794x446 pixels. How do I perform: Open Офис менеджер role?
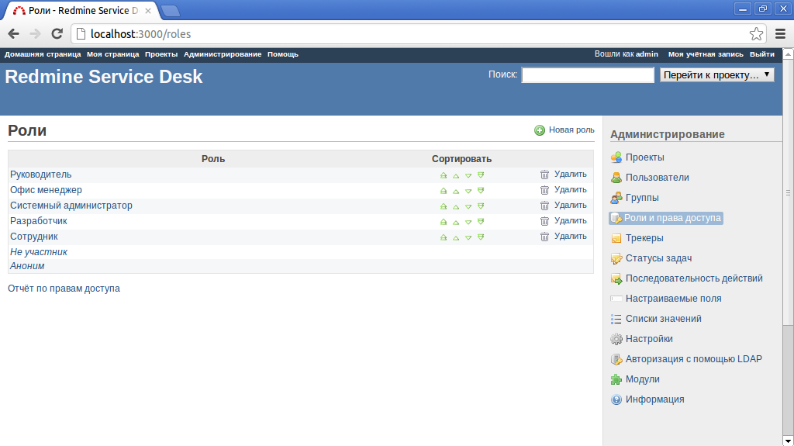tap(46, 190)
